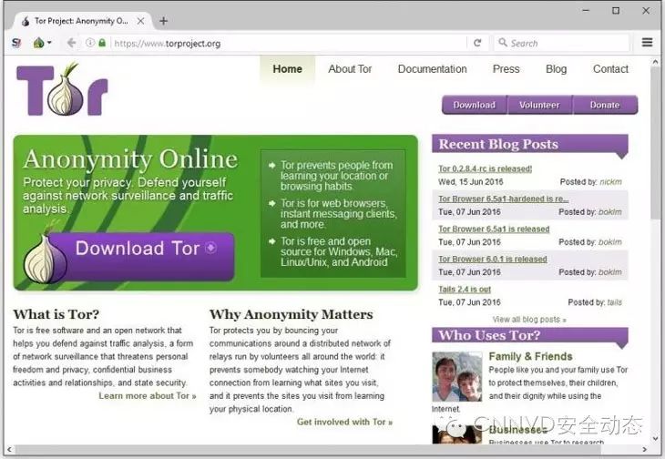
Task: Open the Home navigation item
Action: point(288,69)
